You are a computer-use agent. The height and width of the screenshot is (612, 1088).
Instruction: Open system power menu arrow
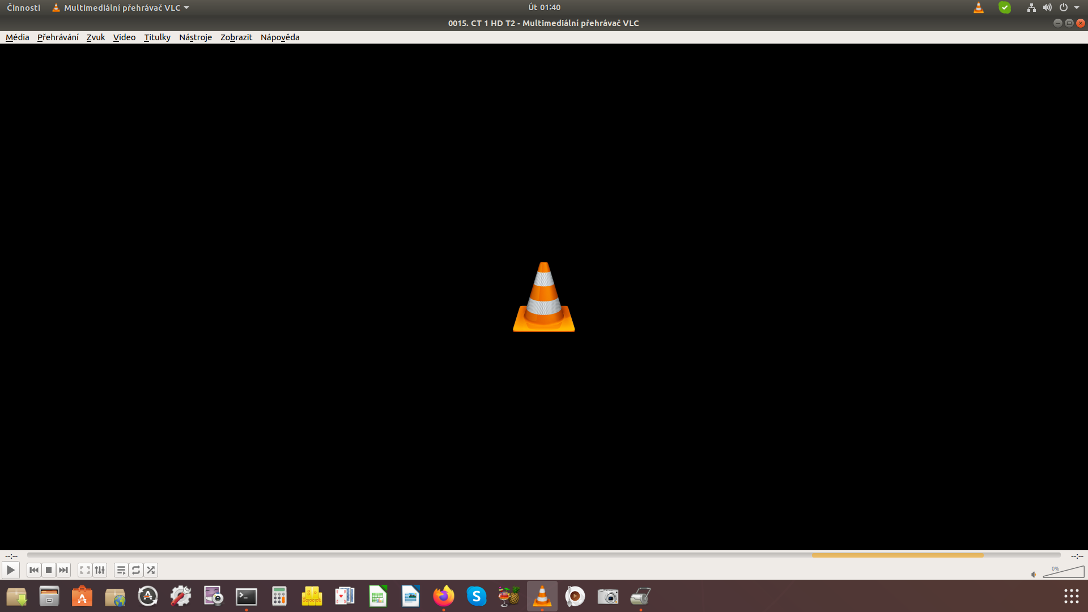pyautogui.click(x=1077, y=7)
